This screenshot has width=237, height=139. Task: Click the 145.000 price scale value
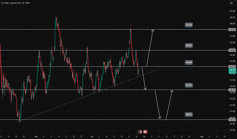point(232,61)
